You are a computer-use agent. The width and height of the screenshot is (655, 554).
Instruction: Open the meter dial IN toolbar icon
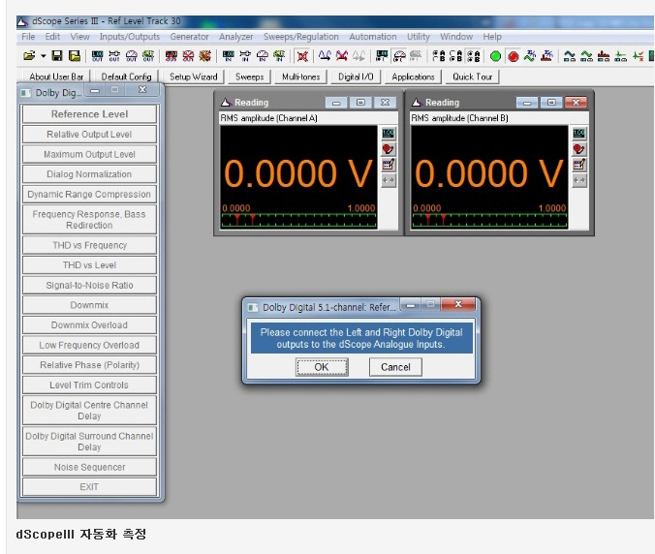263,56
